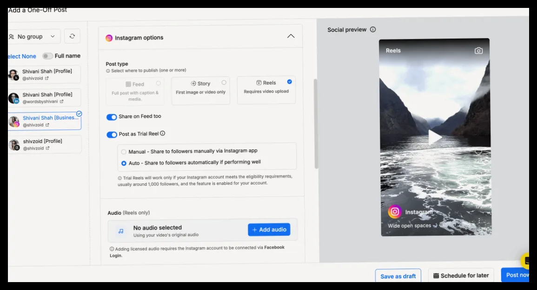Play the Reels preview video
Viewport: 537px width, 290px height.
pyautogui.click(x=435, y=137)
